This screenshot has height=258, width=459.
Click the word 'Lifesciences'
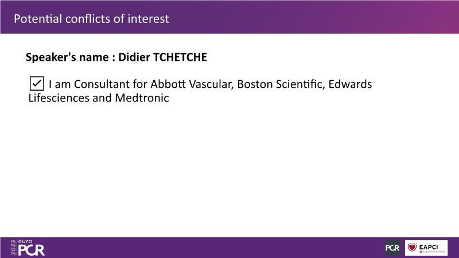[59, 97]
